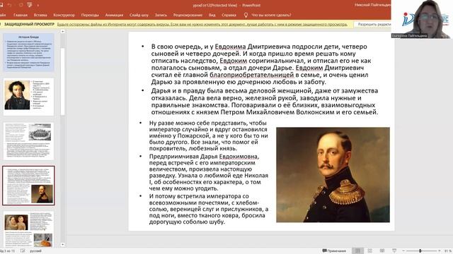The image size is (453, 254).
Task: Open the Справка tab
Action: [229, 15]
